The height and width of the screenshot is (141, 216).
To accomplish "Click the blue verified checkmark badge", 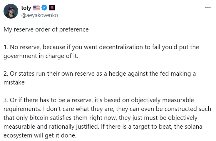I will (44, 8).
